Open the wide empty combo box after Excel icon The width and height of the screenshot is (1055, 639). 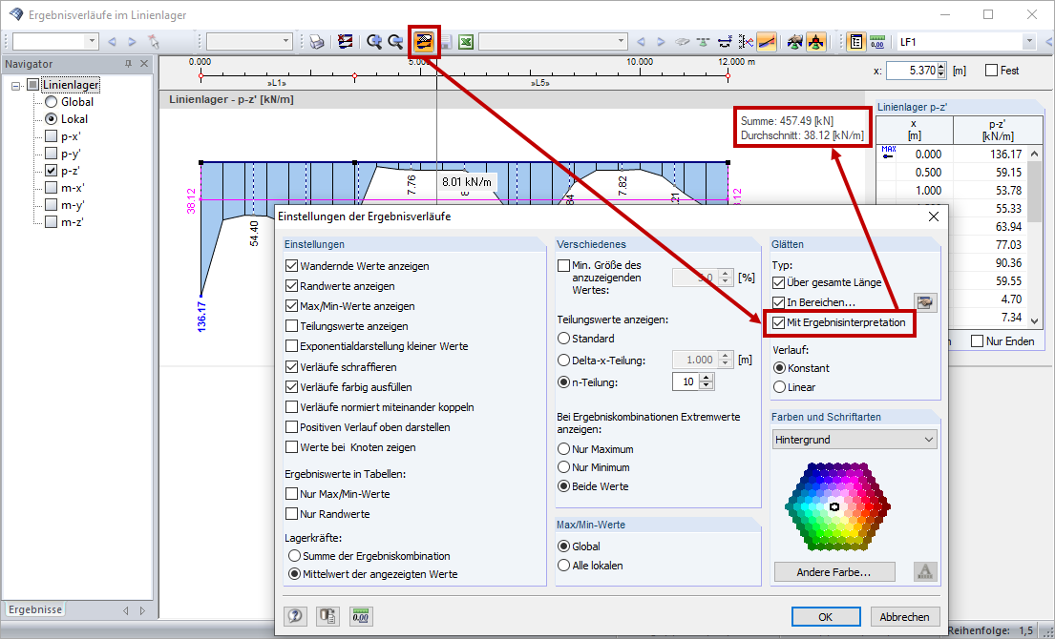tap(553, 42)
